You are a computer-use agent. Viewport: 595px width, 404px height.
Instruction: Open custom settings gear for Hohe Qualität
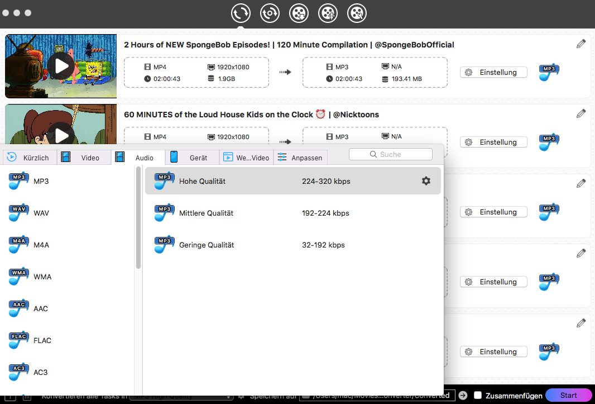pos(426,181)
